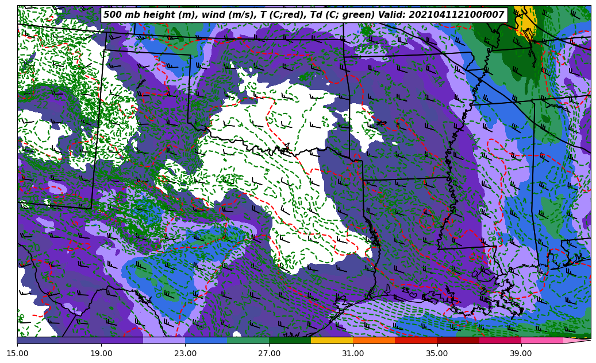Click the 39.00 colorbar tick label

[521, 353]
